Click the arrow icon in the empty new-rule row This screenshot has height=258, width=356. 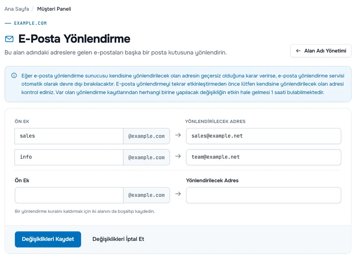tap(178, 194)
